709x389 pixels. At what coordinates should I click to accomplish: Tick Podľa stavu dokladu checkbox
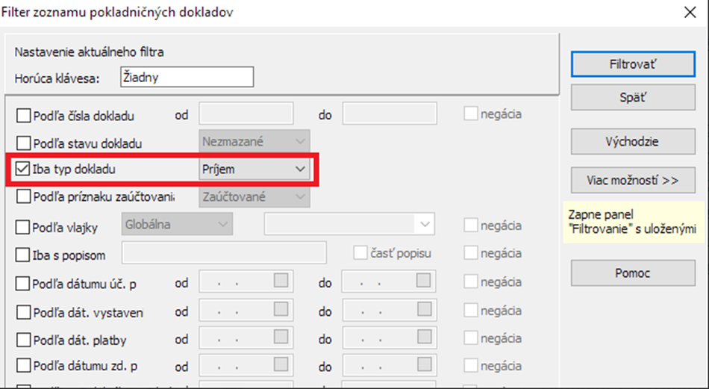(x=24, y=143)
